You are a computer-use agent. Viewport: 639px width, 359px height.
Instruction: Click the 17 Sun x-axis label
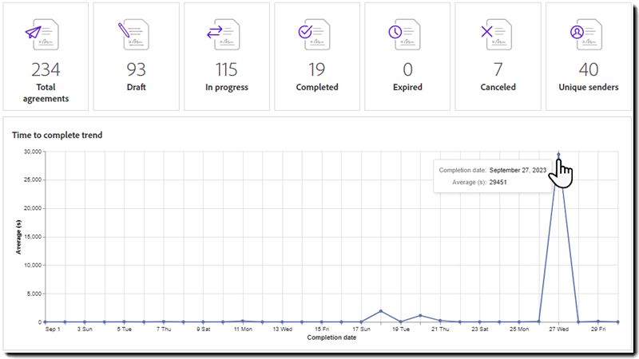pyautogui.click(x=361, y=329)
